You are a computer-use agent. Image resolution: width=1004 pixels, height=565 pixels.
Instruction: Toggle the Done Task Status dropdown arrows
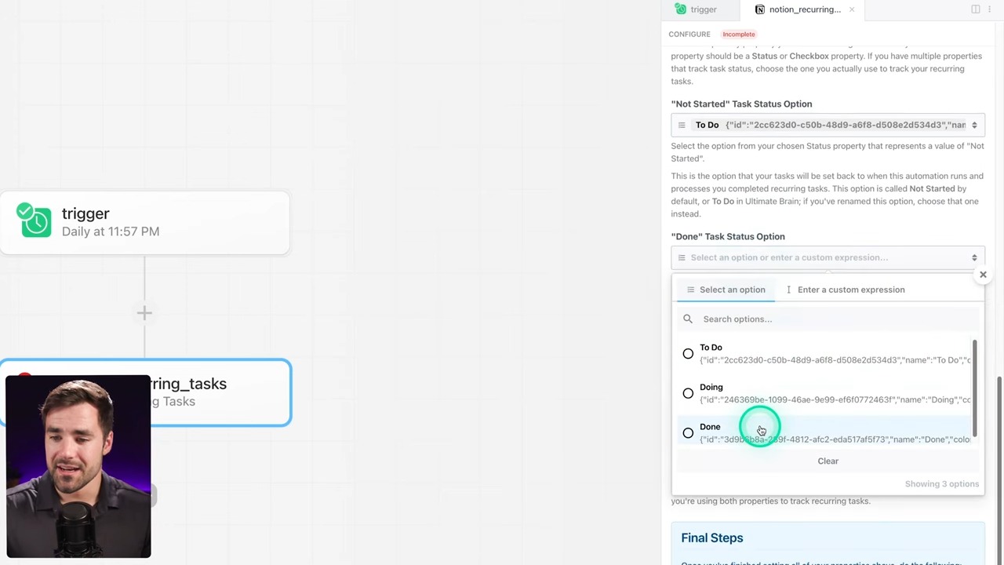click(x=974, y=257)
